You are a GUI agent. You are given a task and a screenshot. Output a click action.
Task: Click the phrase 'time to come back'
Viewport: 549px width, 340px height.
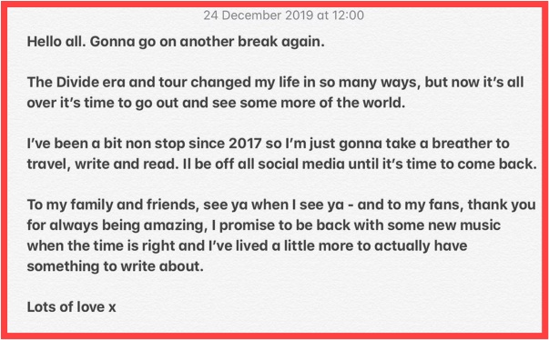pos(474,165)
